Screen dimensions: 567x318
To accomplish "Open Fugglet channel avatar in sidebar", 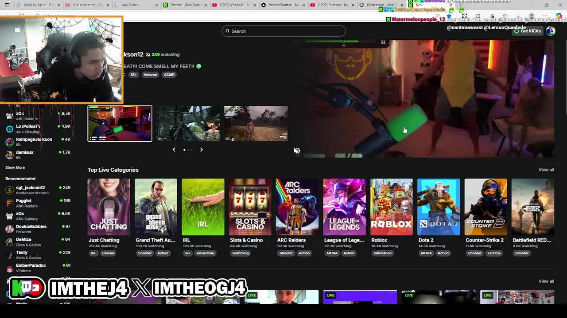I will pyautogui.click(x=9, y=203).
